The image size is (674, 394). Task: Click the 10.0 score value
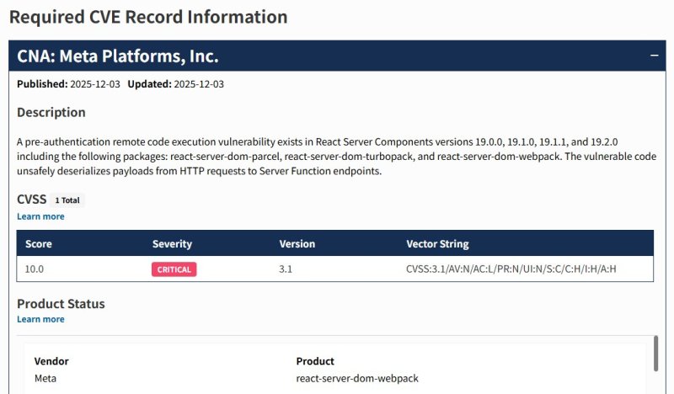click(x=35, y=269)
